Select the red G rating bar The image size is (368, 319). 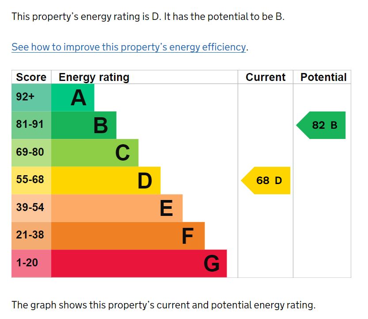click(x=139, y=263)
